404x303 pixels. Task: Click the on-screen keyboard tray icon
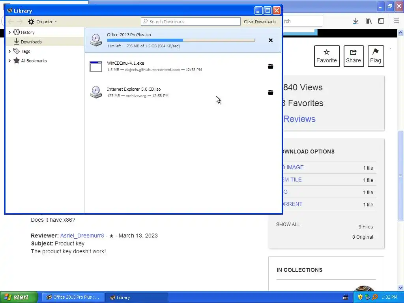click(x=346, y=297)
